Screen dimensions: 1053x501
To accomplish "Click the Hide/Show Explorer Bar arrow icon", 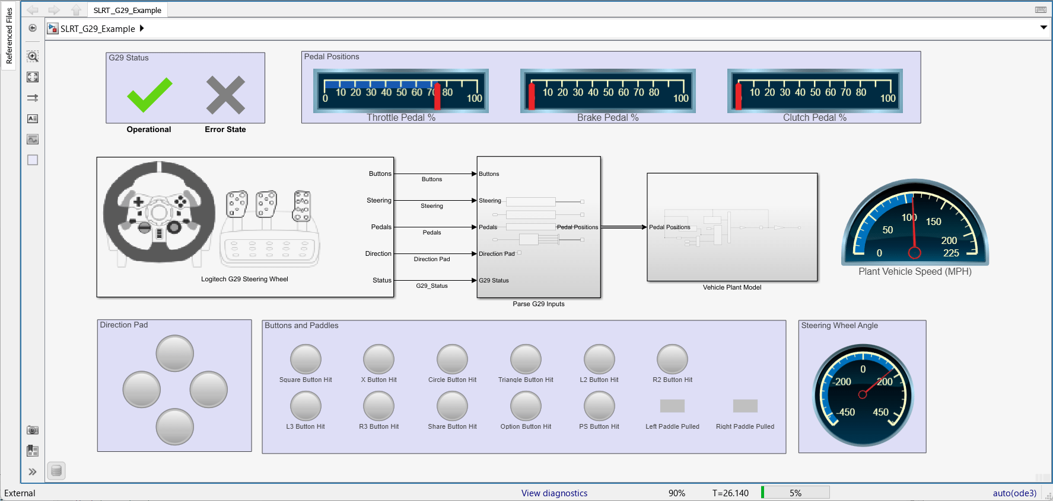I will tap(33, 28).
